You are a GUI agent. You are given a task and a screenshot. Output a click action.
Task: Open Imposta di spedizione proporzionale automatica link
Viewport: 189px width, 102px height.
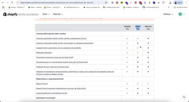(x=75, y=73)
